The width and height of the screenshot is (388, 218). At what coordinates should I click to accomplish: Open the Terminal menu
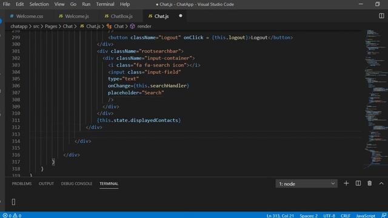coord(105,4)
